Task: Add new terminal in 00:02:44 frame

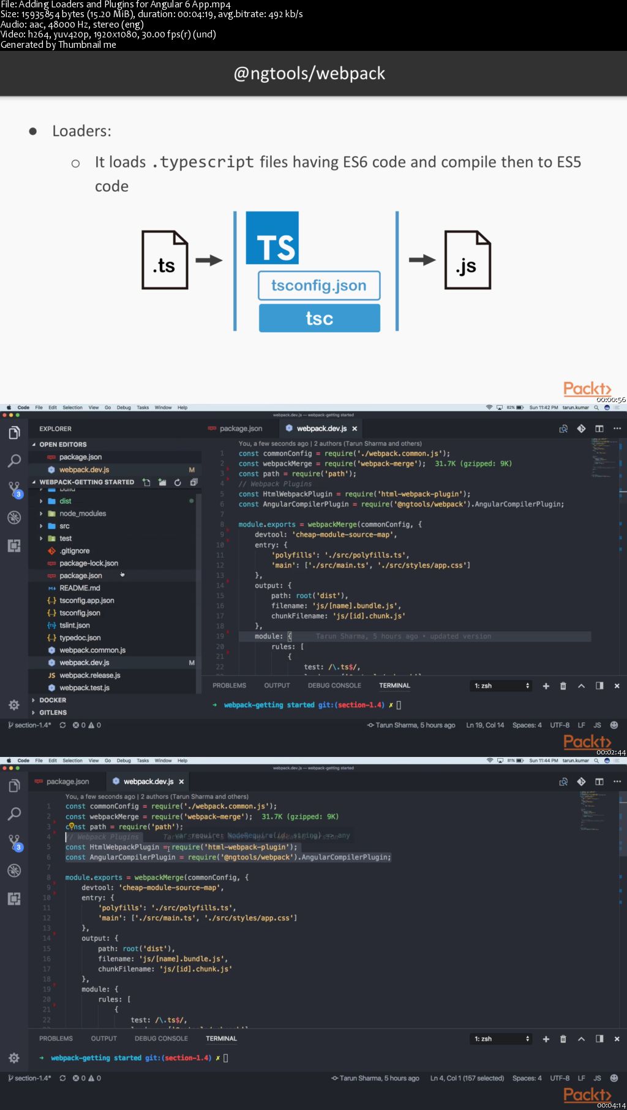Action: 546,686
